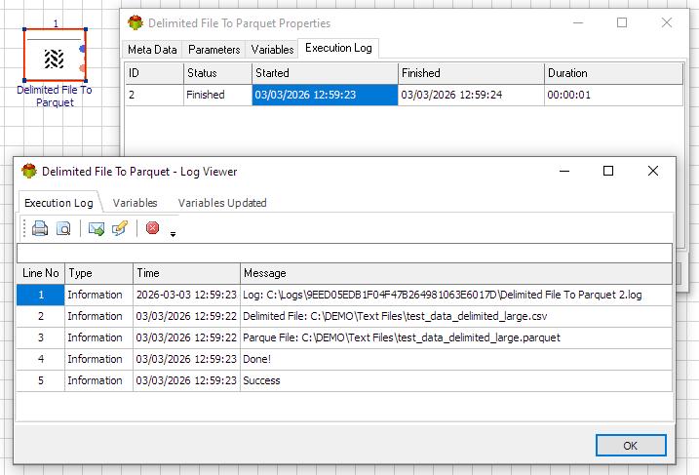Viewport: 699px width, 475px height.
Task: Open the Parameters tab in Properties window
Action: (214, 50)
